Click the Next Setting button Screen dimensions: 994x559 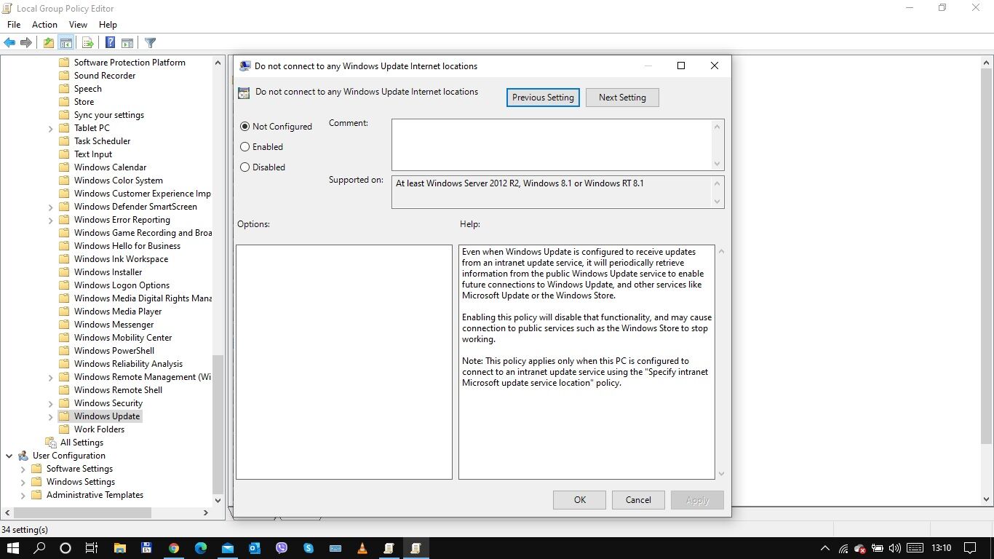coord(622,98)
